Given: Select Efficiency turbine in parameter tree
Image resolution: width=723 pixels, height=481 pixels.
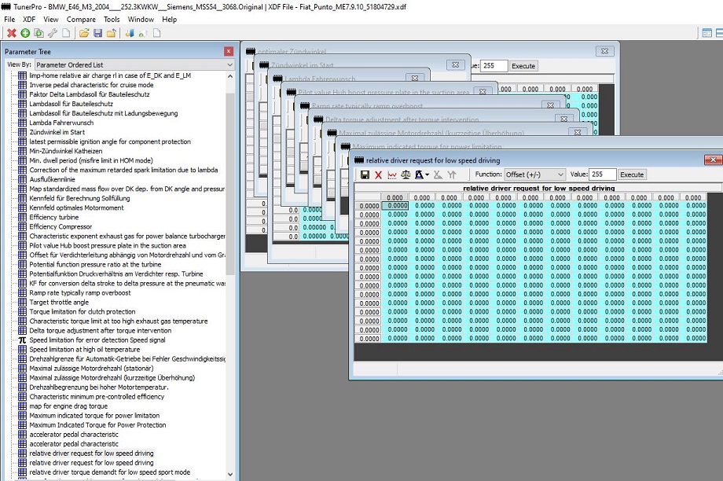Looking at the screenshot, I should 54,217.
